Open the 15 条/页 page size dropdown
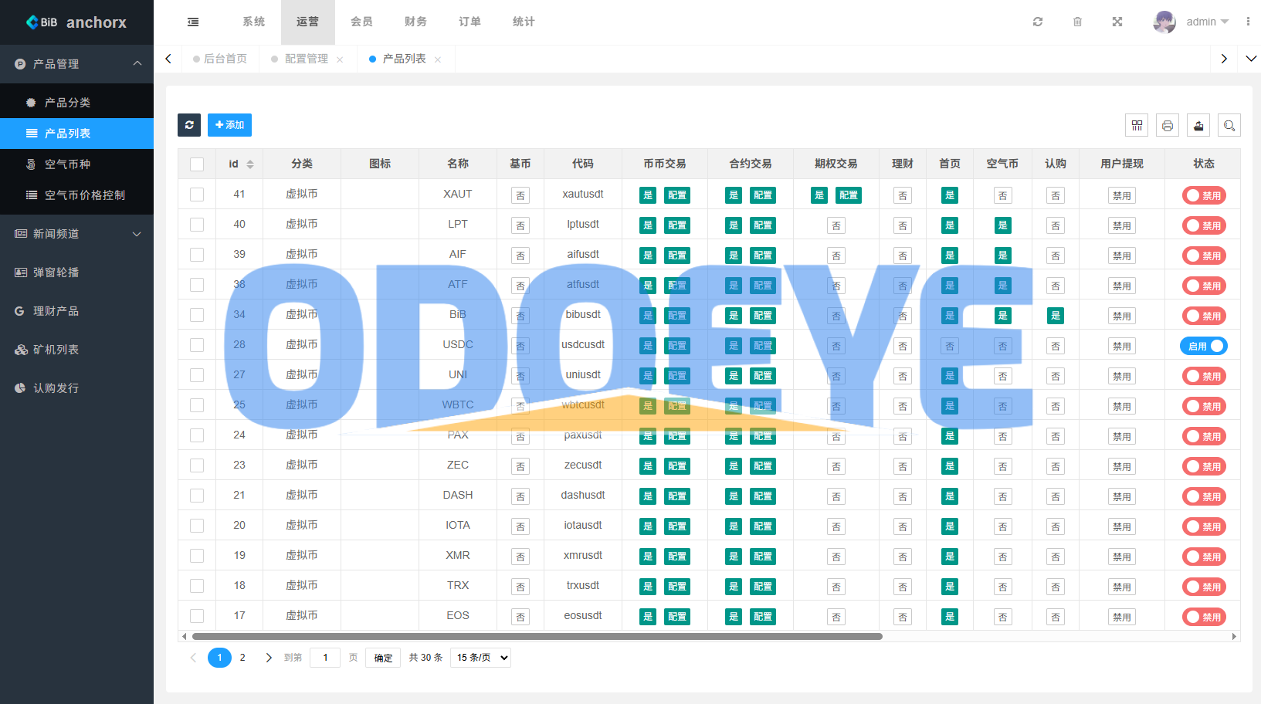The image size is (1261, 704). (x=480, y=658)
